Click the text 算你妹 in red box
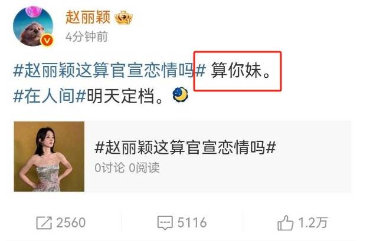 click(236, 70)
